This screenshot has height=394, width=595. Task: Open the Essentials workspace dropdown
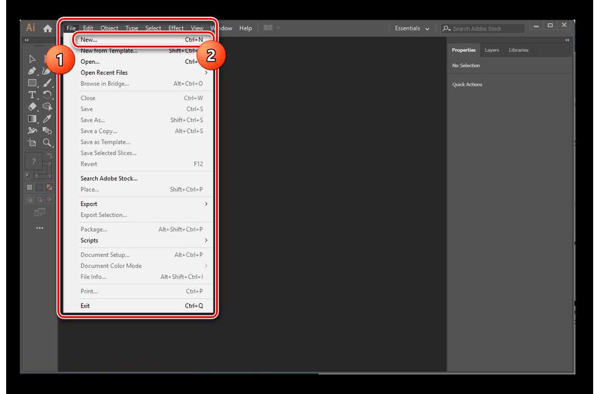pyautogui.click(x=412, y=28)
